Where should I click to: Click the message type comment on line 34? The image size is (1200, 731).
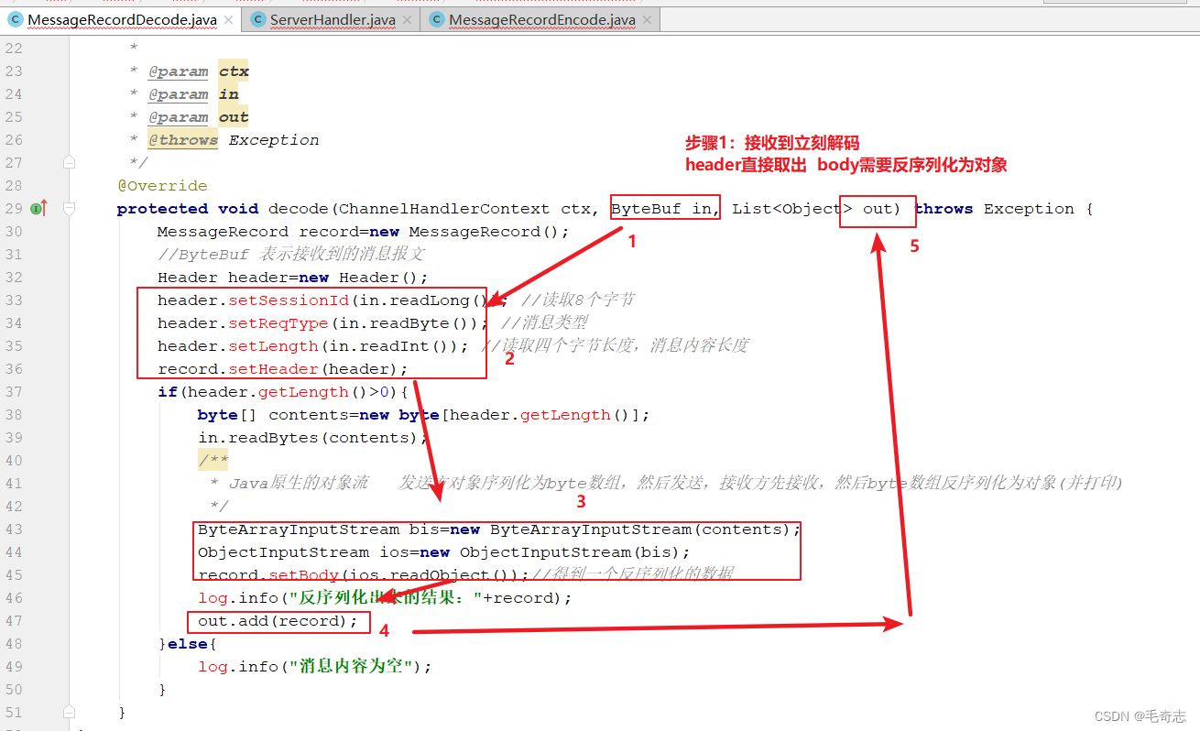545,323
